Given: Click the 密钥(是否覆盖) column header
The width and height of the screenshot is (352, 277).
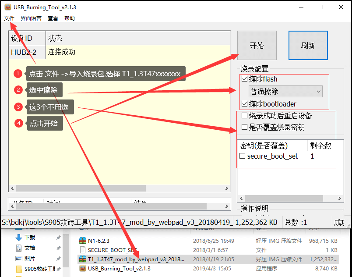Looking at the screenshot, I should 272,146.
